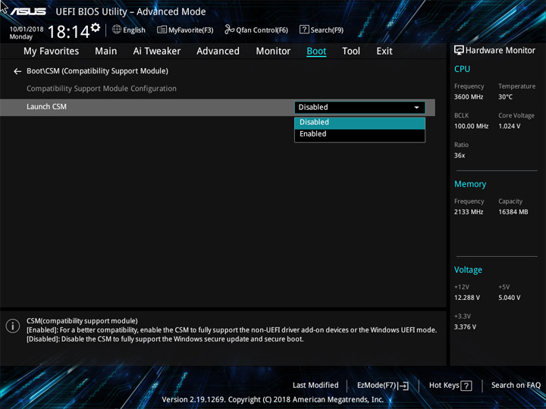Click the 18:14 clock display

point(69,32)
